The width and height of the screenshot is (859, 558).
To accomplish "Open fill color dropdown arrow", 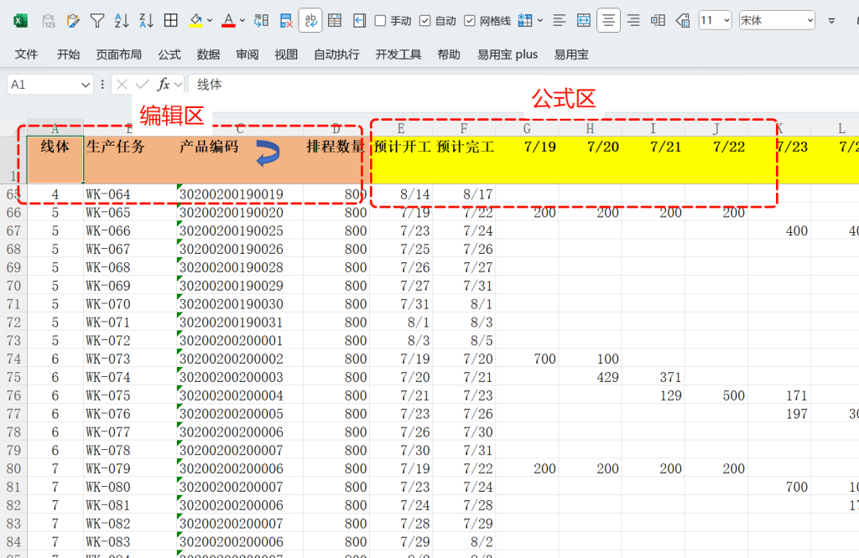I will coord(210,21).
